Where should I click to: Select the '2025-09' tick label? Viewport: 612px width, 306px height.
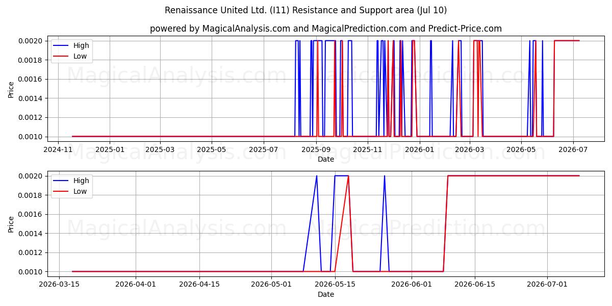316,149
